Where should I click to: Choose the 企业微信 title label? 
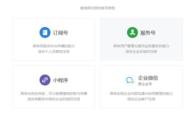(x=148, y=78)
